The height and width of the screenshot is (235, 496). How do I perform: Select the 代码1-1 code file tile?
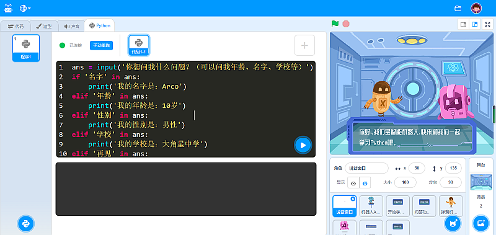(138, 45)
